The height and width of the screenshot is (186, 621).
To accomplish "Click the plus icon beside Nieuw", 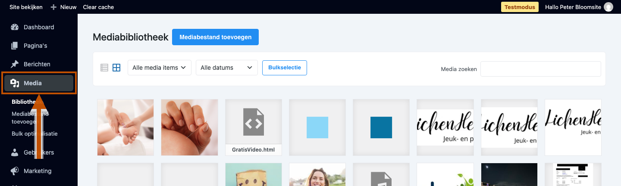I will [x=53, y=7].
